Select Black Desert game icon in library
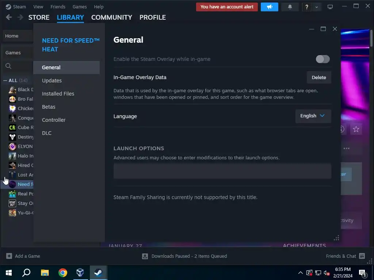Image resolution: width=374 pixels, height=280 pixels. tap(12, 90)
